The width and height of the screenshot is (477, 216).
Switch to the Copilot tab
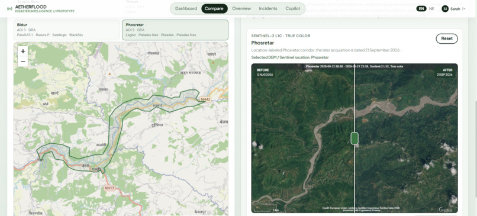tap(292, 8)
